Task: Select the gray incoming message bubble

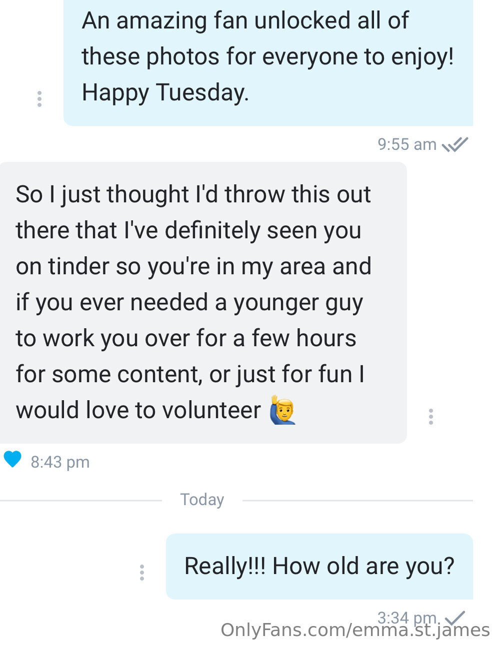Action: (202, 302)
